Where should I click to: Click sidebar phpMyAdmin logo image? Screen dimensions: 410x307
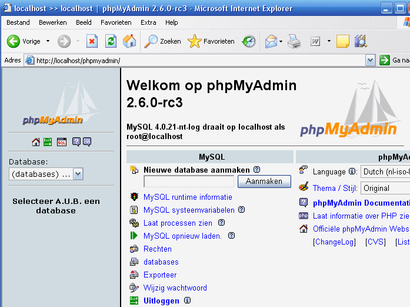pos(61,104)
